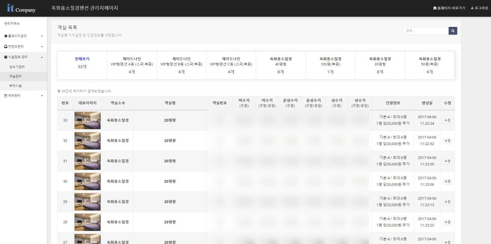491x244 pixels.
Task: Click 수정 button for row 31
Action: pyautogui.click(x=447, y=161)
